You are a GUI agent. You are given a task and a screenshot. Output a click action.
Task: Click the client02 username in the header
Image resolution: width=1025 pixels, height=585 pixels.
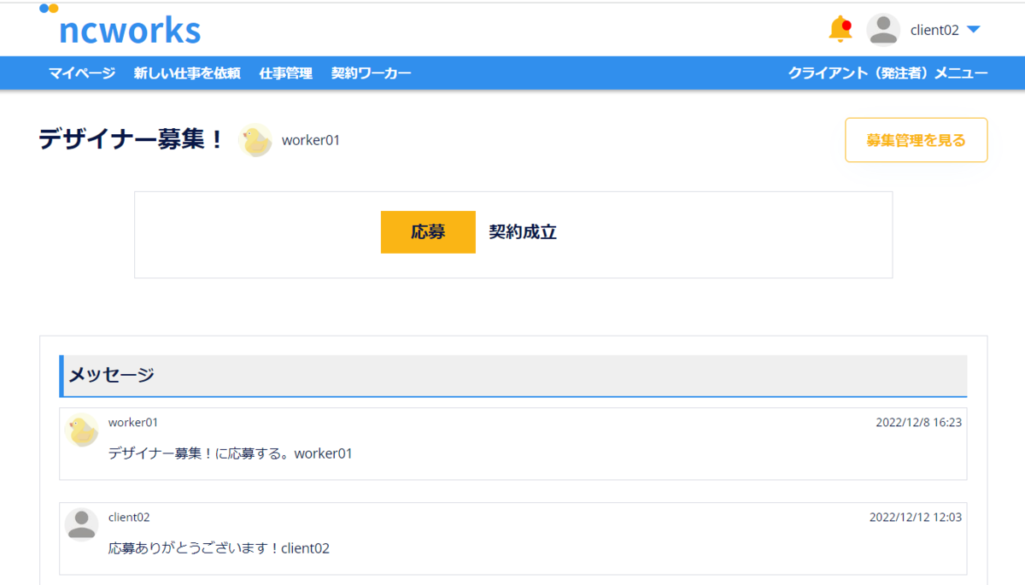[934, 30]
